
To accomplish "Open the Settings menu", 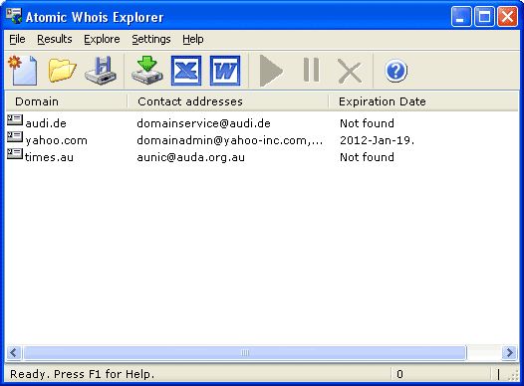I will 151,39.
